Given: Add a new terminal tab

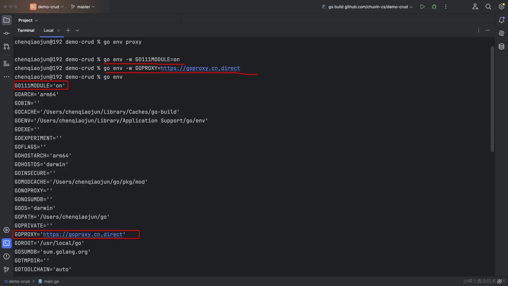Looking at the screenshot, I should tap(68, 30).
